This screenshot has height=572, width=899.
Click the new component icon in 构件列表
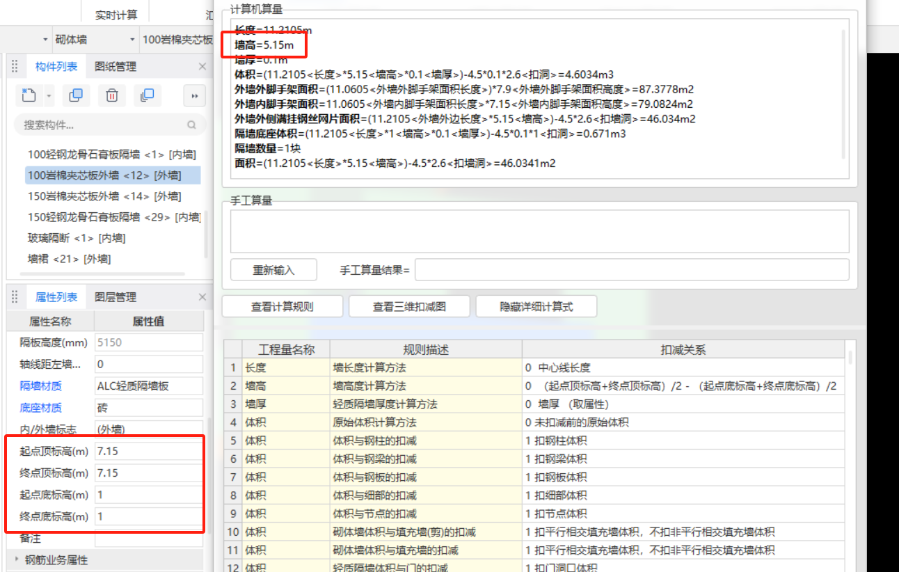click(x=29, y=95)
